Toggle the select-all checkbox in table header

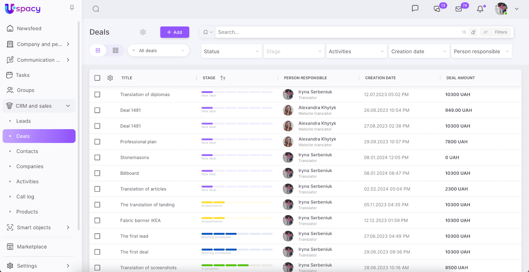point(97,78)
